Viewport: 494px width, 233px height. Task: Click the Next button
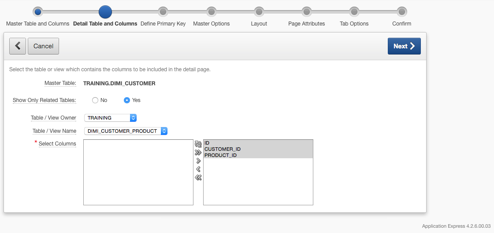click(x=404, y=46)
